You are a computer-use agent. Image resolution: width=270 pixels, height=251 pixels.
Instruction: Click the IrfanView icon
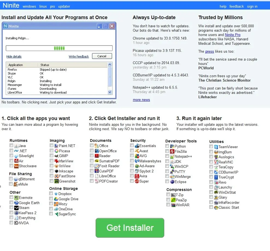point(57,161)
